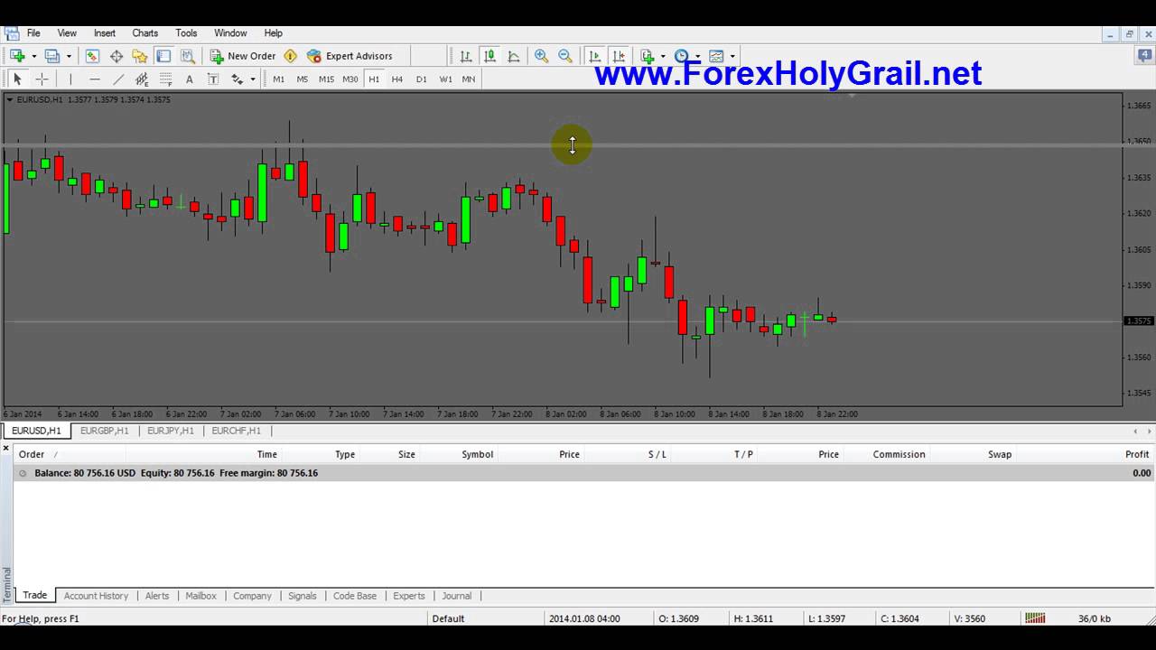Expand the Arrows tool dropdown
The width and height of the screenshot is (1156, 650).
(252, 79)
